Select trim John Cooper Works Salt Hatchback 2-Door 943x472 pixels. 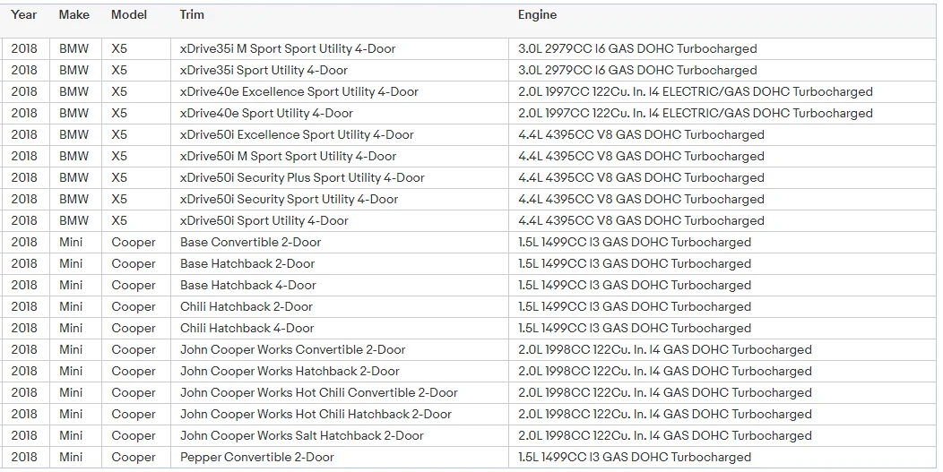(302, 436)
